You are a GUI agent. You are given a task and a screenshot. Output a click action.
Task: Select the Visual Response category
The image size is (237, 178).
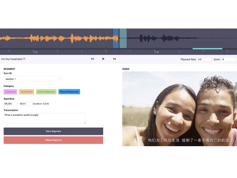[69, 92]
